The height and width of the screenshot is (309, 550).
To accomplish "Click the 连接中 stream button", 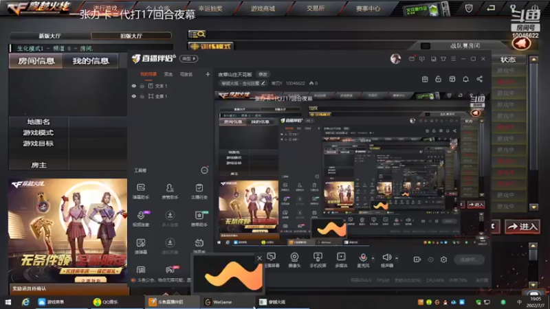I will (469, 260).
